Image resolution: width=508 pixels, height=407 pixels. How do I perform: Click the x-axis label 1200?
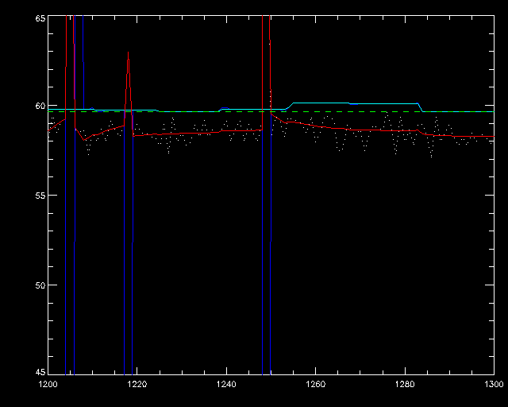[48, 385]
